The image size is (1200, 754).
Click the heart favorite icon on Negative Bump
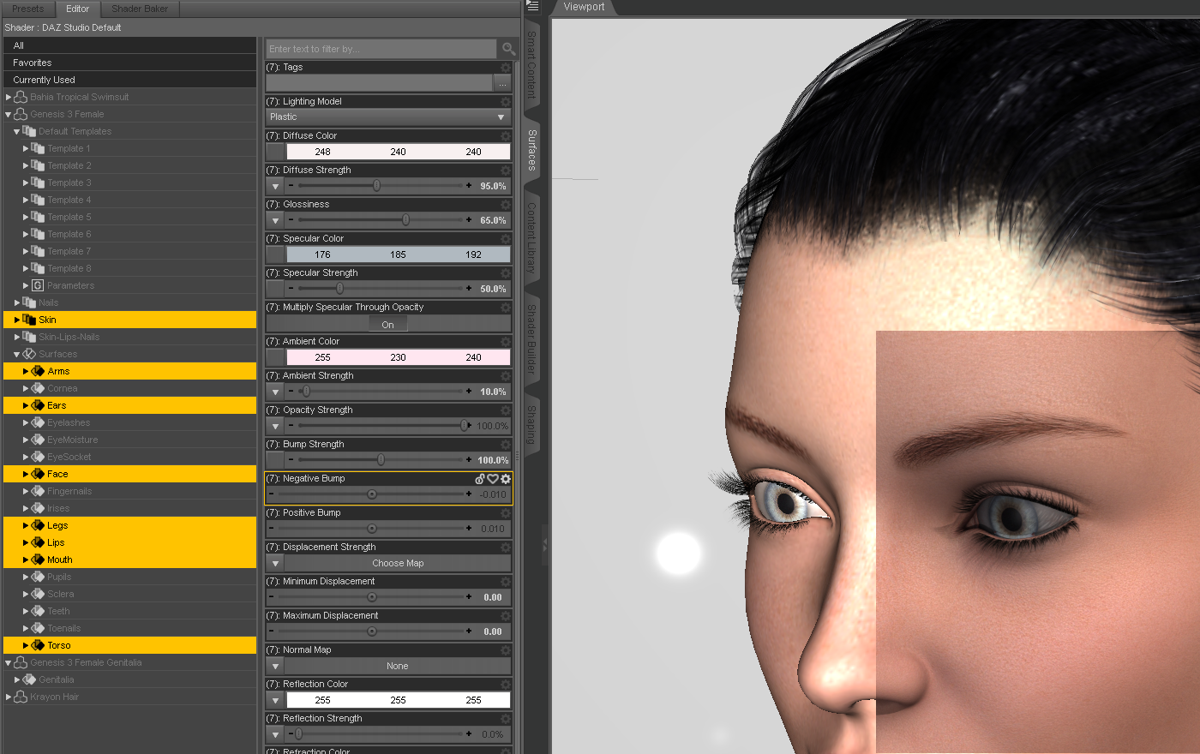pos(493,479)
